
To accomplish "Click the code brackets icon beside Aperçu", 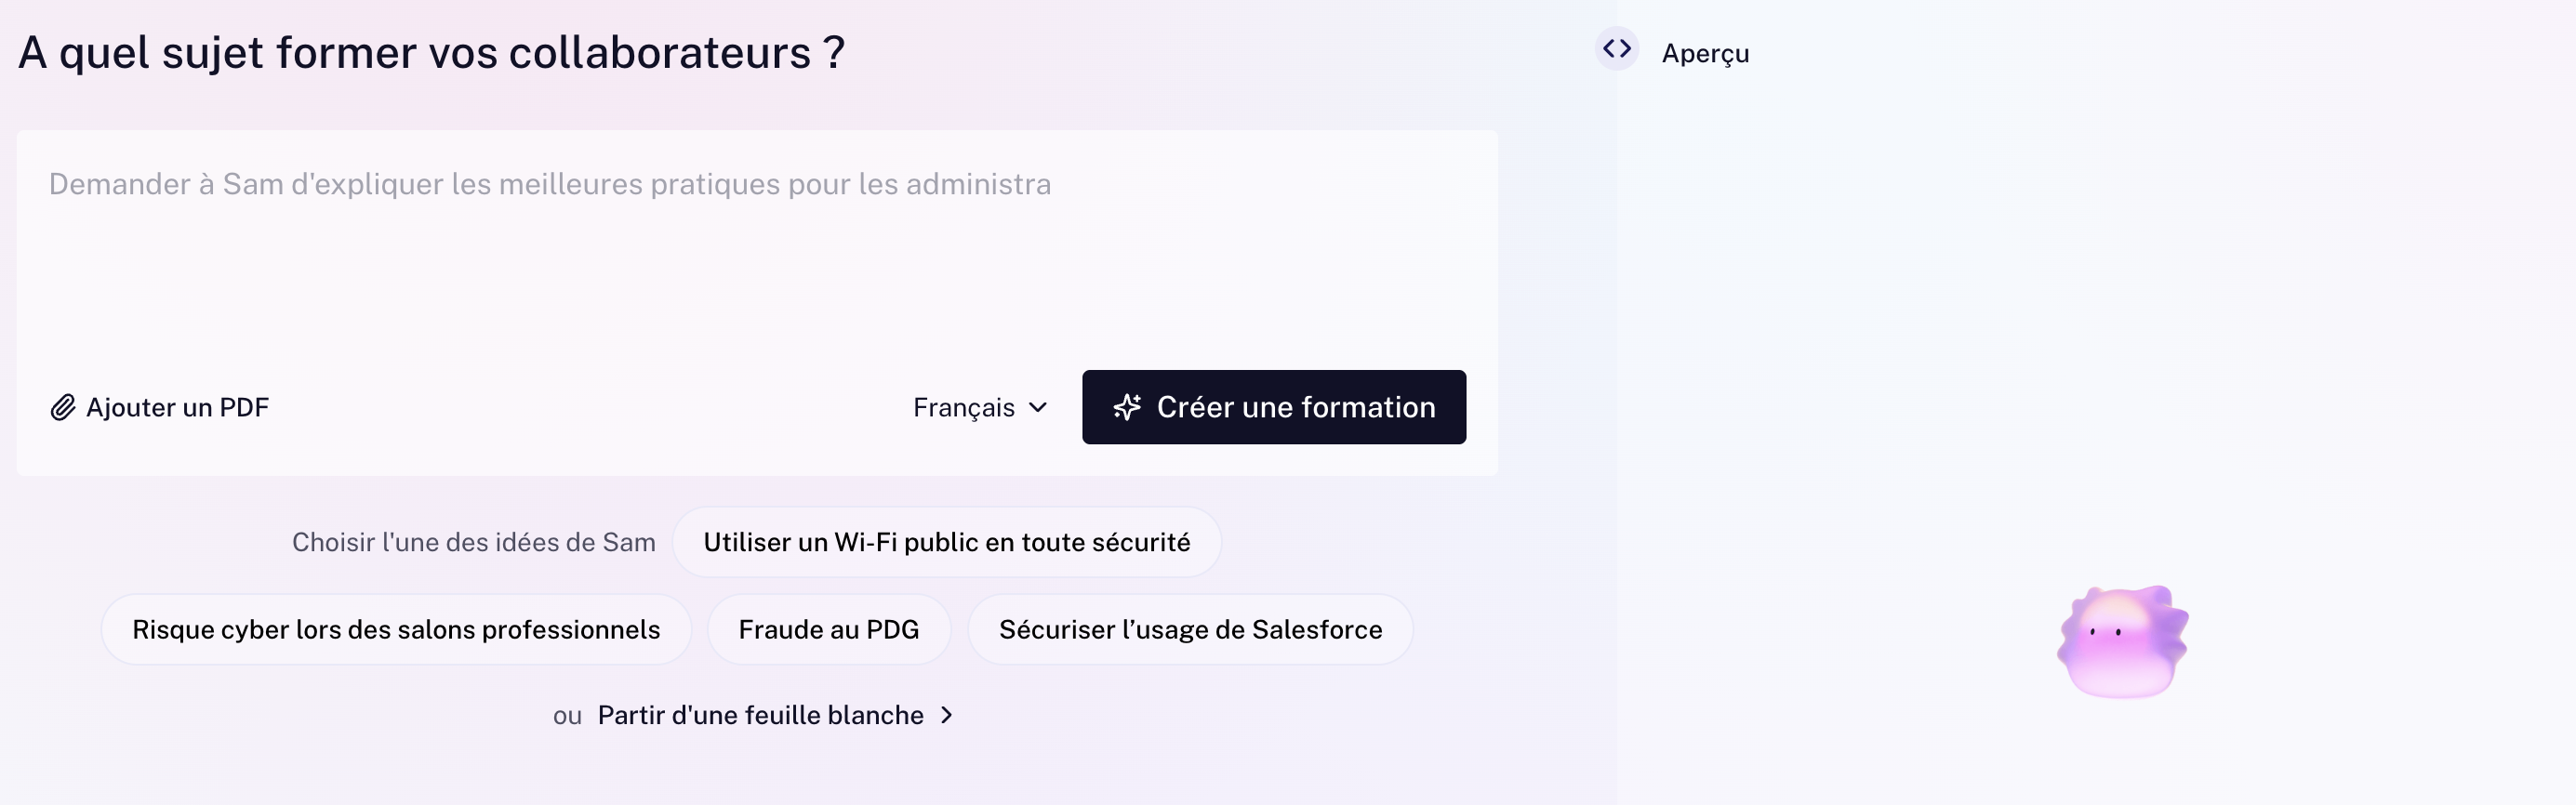I will coord(1616,49).
